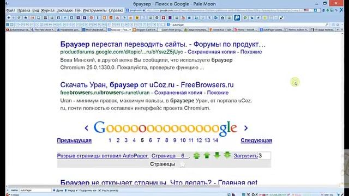The height and width of the screenshot is (196, 349).
Task: Go to results page 1
Action: coord(110,140)
